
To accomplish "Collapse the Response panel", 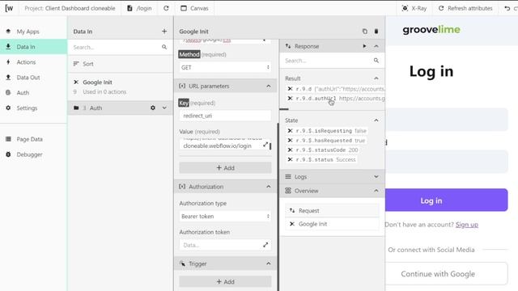I will coord(376,46).
